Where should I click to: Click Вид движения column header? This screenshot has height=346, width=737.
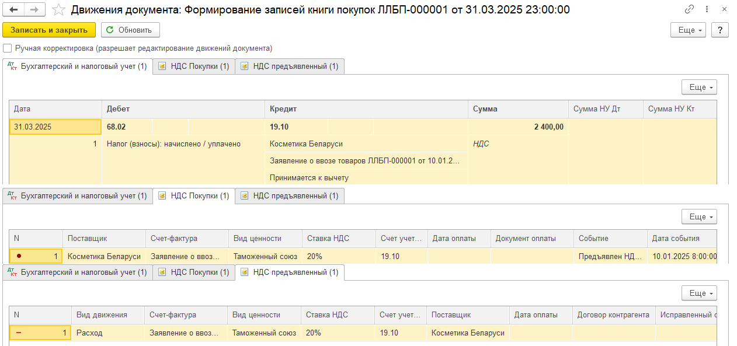point(108,314)
